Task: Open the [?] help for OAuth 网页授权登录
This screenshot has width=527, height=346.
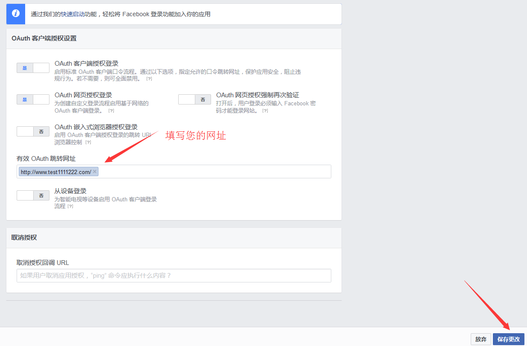Action: [111, 111]
